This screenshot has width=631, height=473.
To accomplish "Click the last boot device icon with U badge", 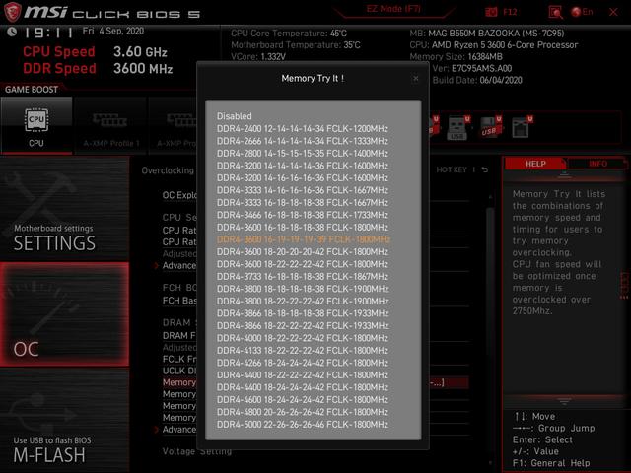I will point(522,127).
